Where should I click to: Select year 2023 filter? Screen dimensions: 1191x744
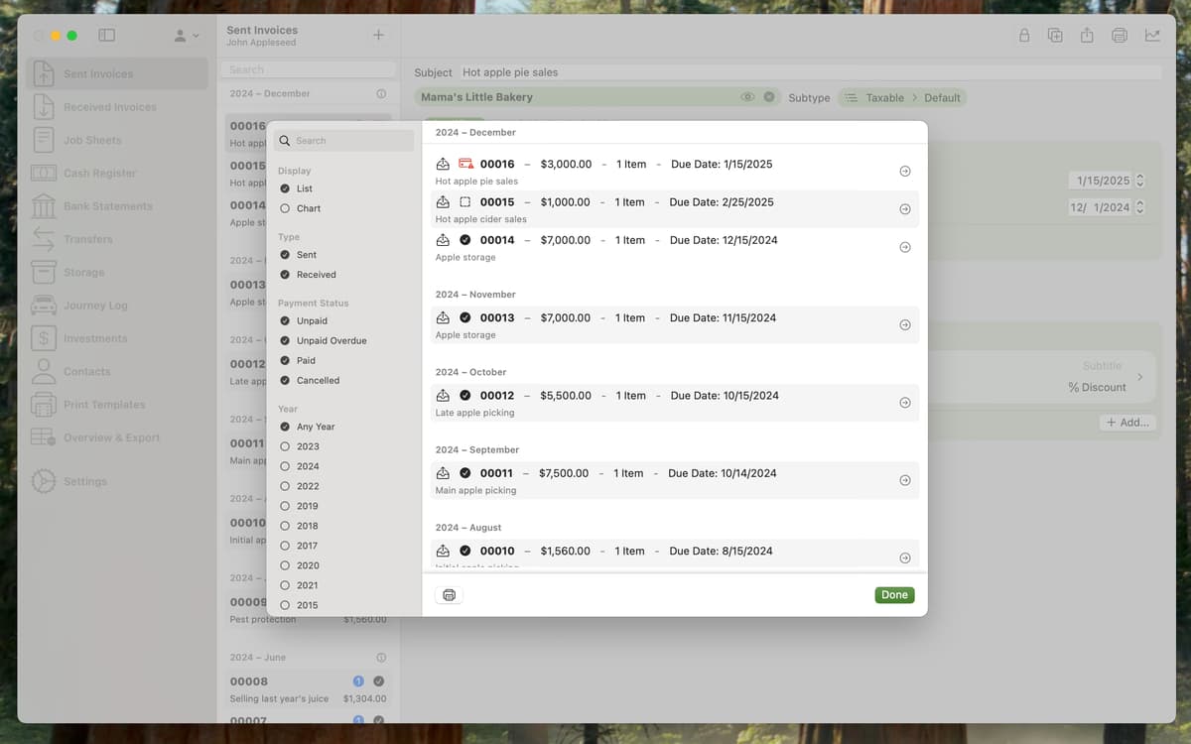click(x=286, y=446)
